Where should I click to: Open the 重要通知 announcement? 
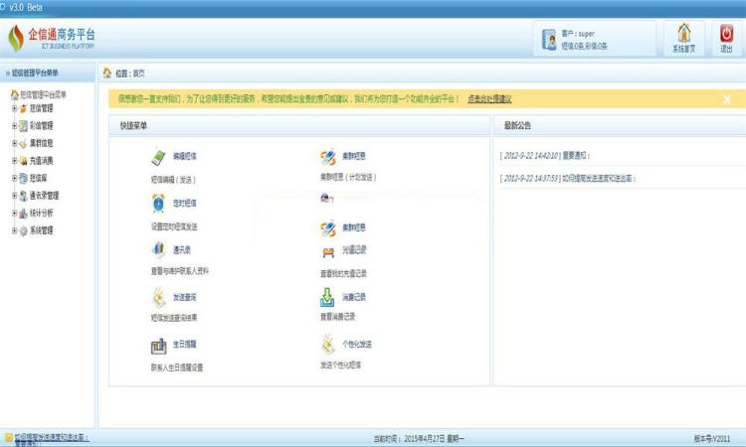pos(576,156)
